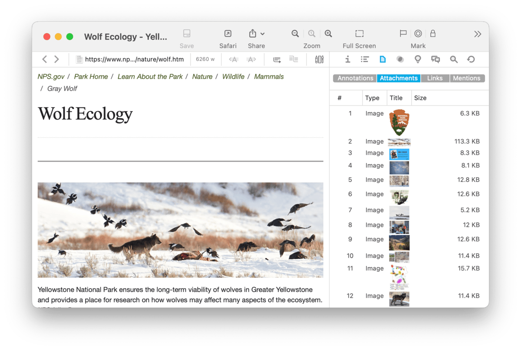Toggle the unread circle mark
The image size is (521, 350).
(x=418, y=34)
